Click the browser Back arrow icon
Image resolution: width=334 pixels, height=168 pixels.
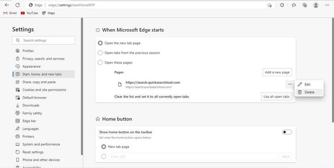pos(6,5)
